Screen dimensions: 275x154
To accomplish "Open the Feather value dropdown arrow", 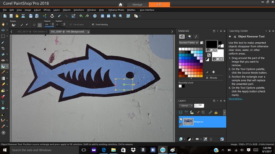I will point(65,24).
